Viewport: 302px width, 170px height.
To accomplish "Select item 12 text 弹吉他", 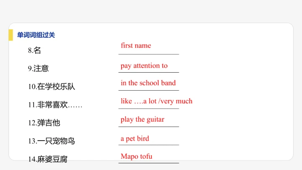I will 44,123.
